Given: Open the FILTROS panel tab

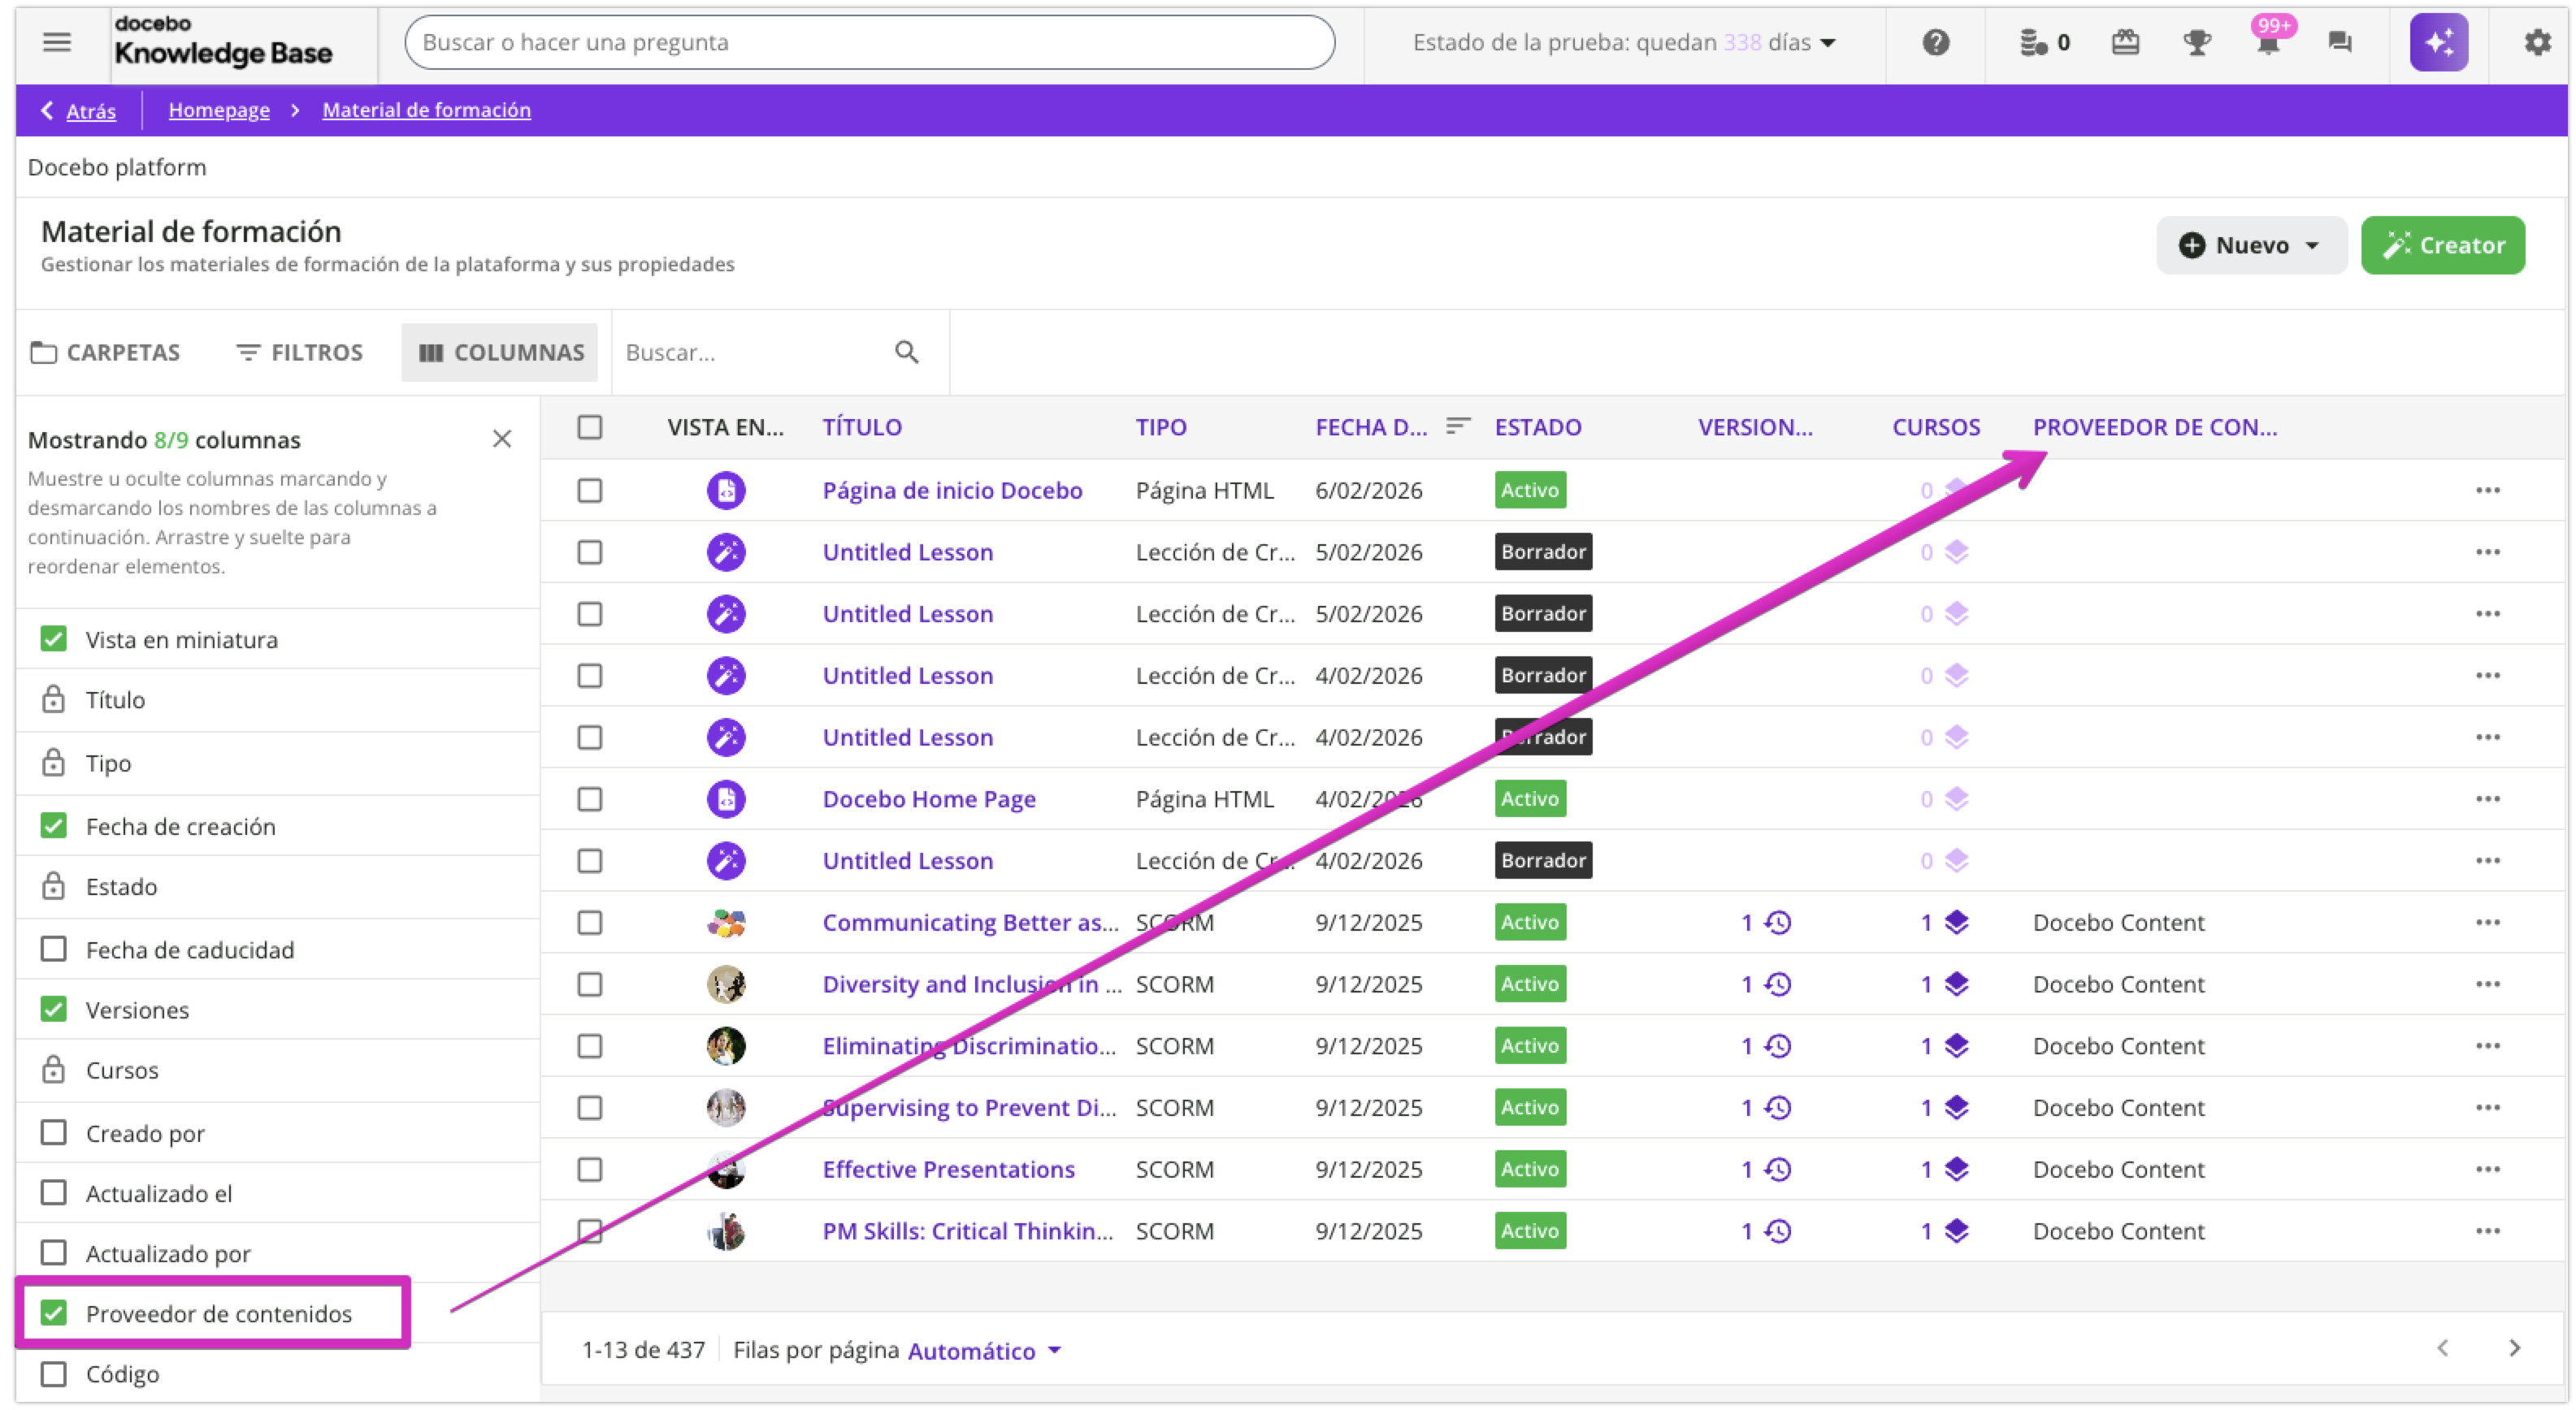Looking at the screenshot, I should 299,352.
